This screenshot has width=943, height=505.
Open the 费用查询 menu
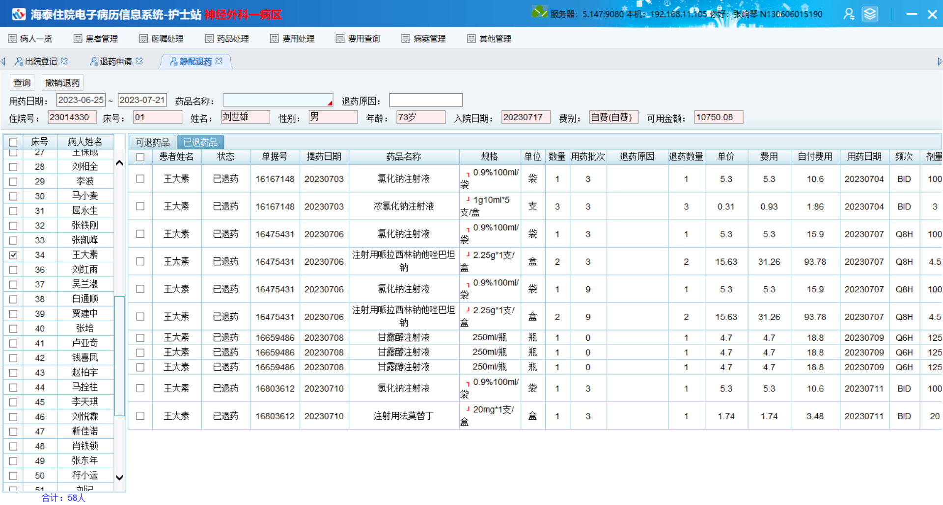pos(358,39)
